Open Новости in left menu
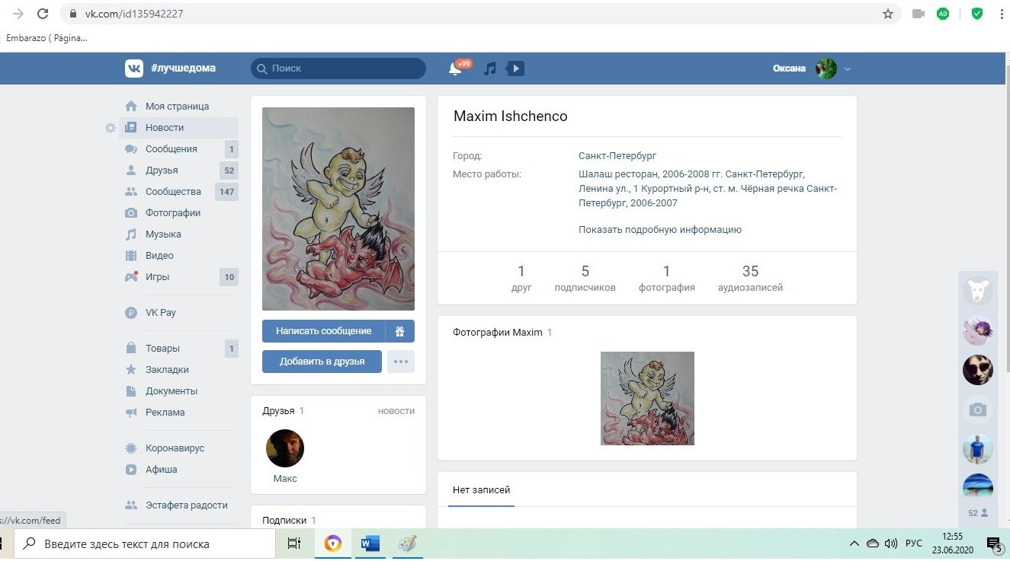 click(180, 128)
